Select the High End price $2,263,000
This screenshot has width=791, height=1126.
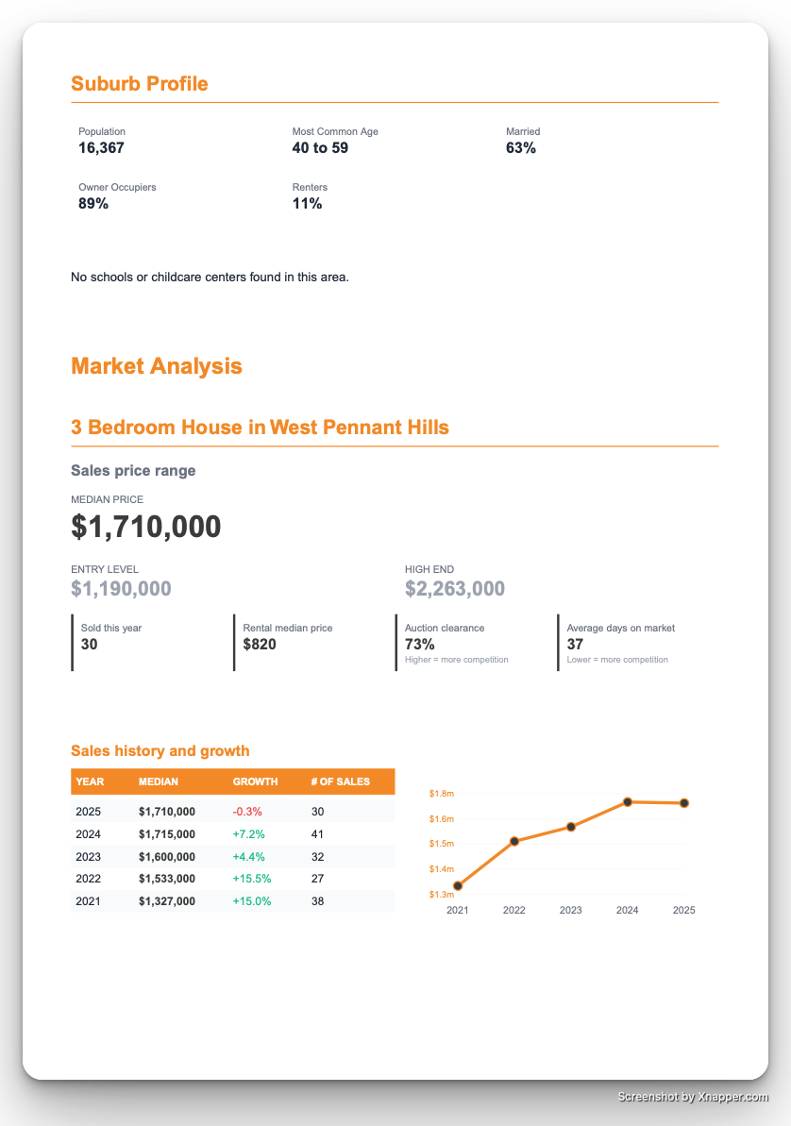coord(456,588)
